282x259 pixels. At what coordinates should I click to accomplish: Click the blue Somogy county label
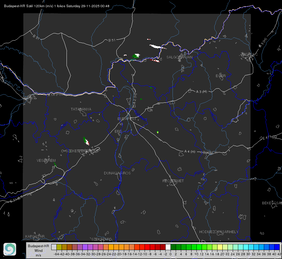[58, 212]
